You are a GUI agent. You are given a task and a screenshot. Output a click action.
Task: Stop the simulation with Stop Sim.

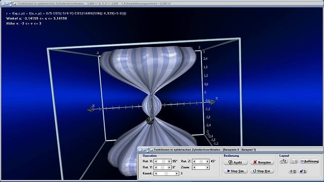click(x=235, y=171)
